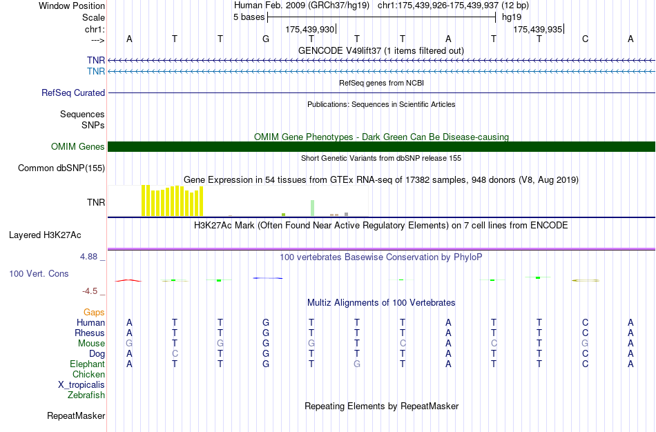Screen dimensions: 656x432
Task: Click the greyed-out C mismatch in Dog row
Action: pos(175,354)
